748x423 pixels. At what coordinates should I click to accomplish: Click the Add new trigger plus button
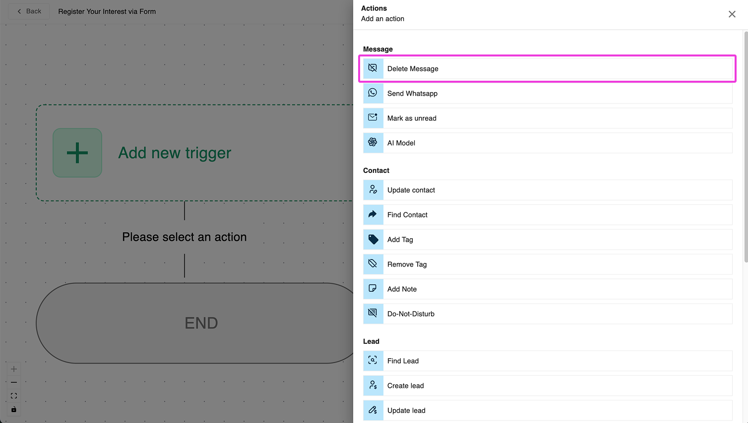[77, 153]
